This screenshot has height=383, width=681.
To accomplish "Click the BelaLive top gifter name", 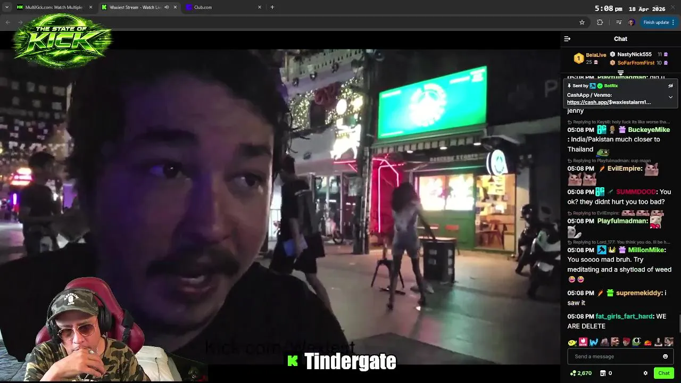I will (596, 55).
